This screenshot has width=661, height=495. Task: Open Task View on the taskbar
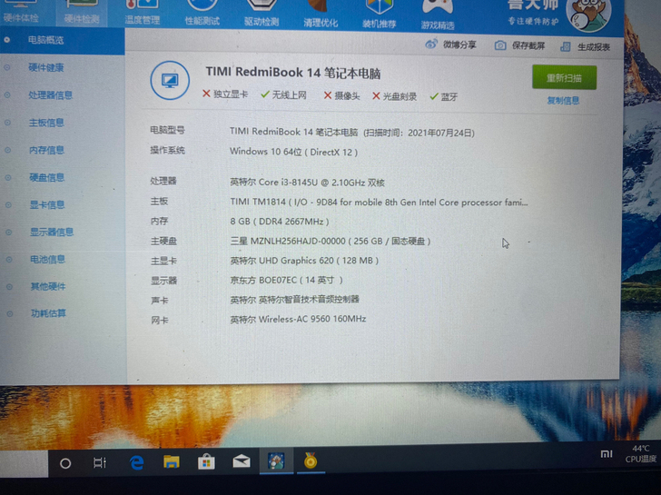pyautogui.click(x=100, y=463)
